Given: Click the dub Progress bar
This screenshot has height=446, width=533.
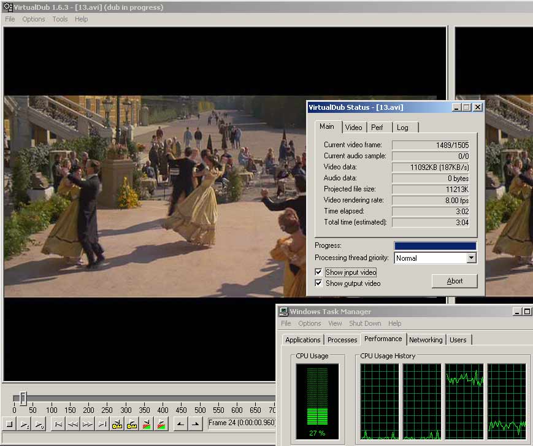Looking at the screenshot, I should [435, 246].
